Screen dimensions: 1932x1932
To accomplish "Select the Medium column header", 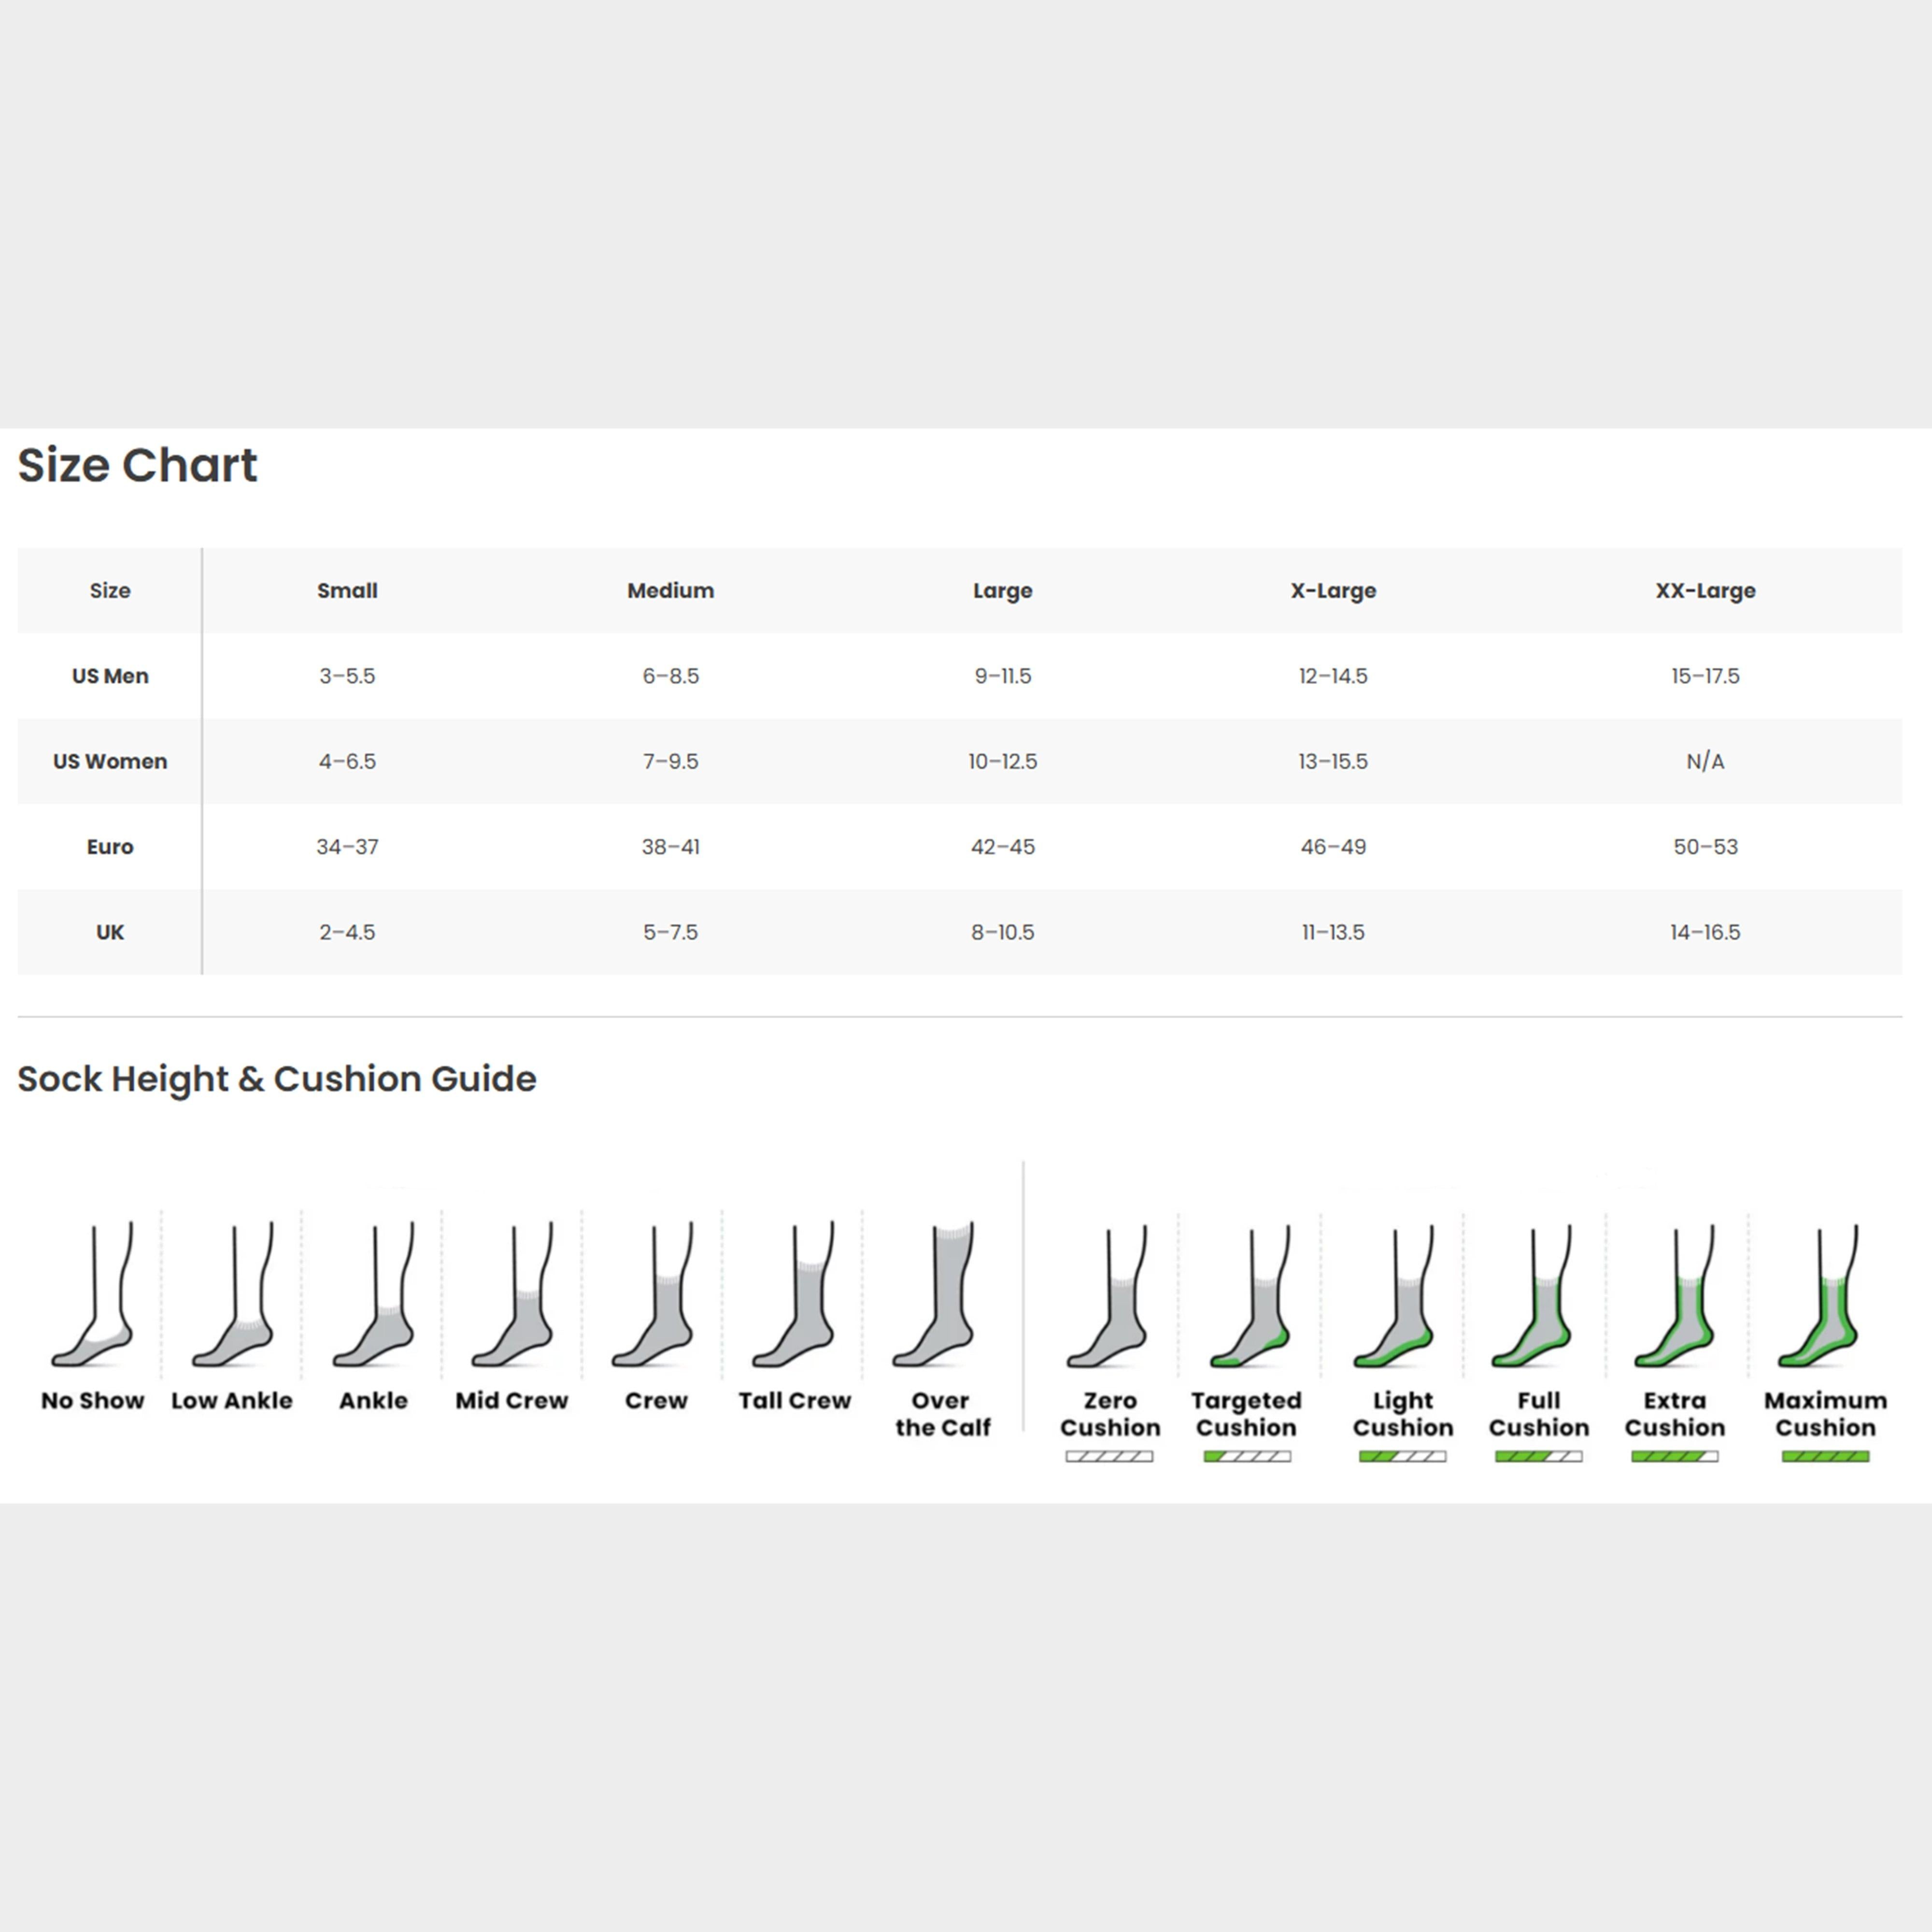I will (670, 590).
